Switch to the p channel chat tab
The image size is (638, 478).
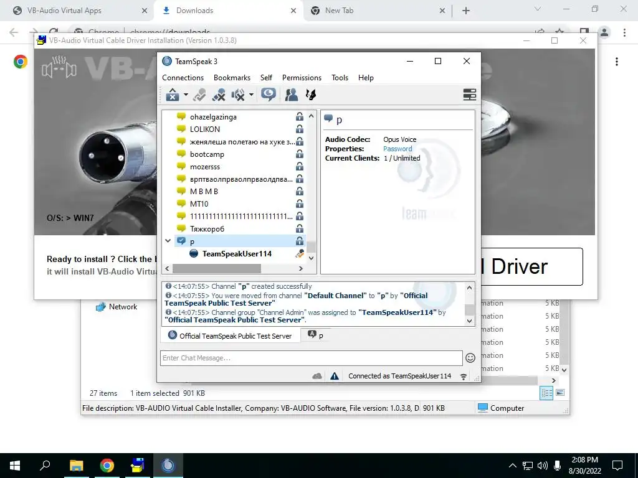tap(315, 335)
